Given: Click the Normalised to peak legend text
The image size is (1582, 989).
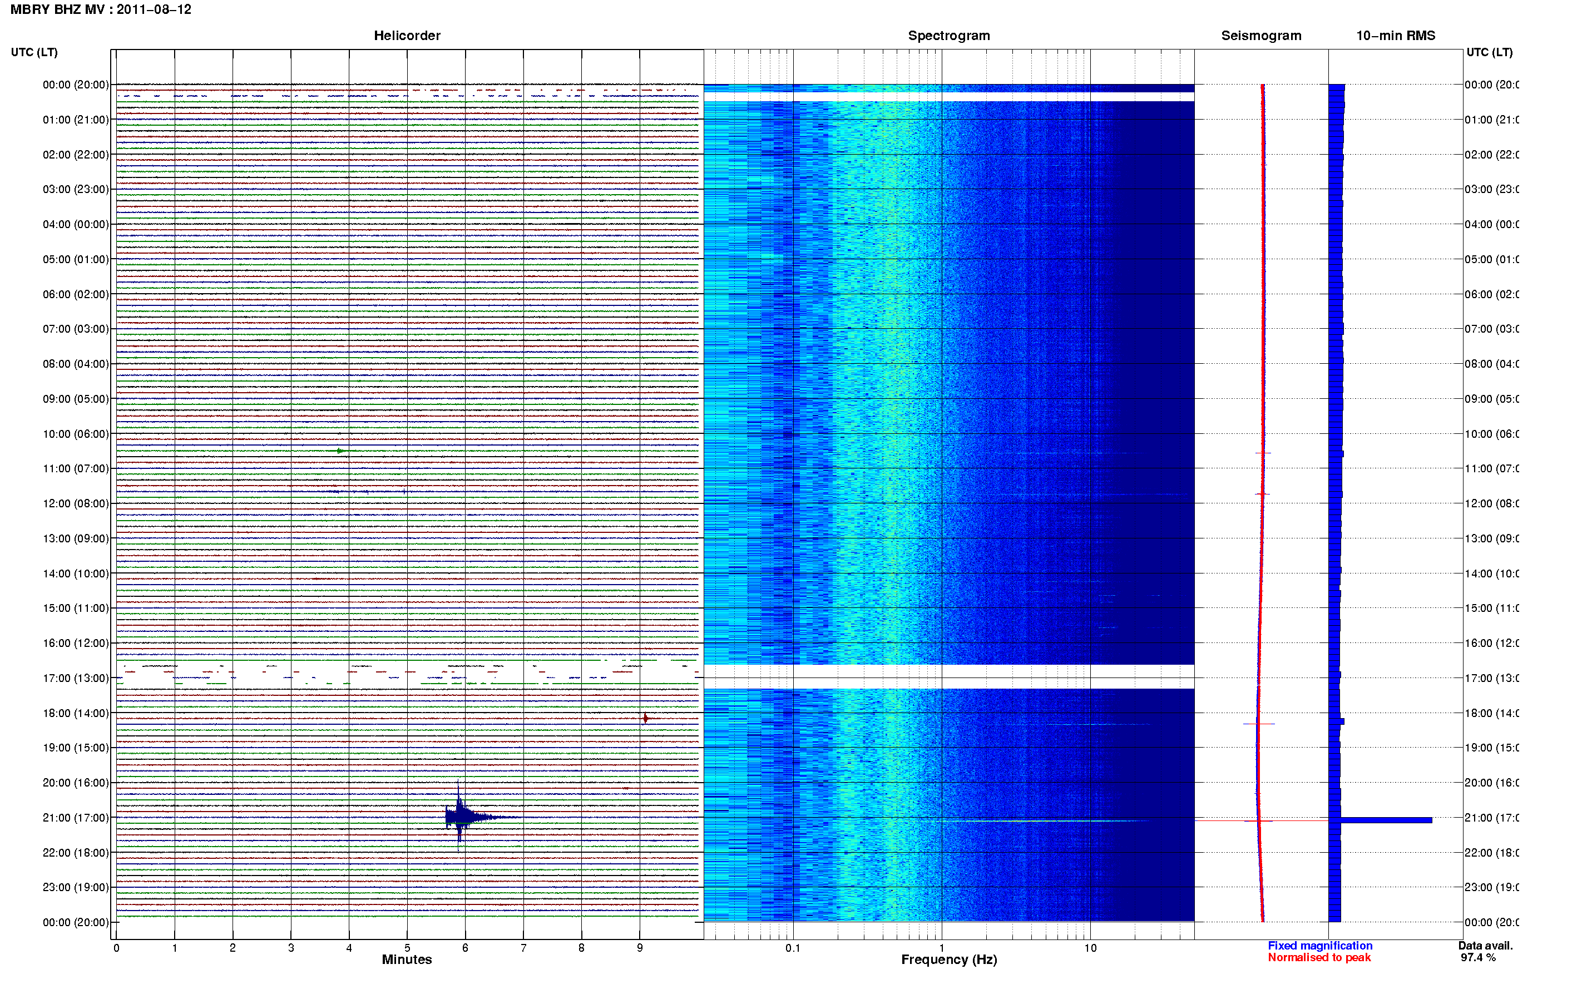Looking at the screenshot, I should click(1319, 958).
